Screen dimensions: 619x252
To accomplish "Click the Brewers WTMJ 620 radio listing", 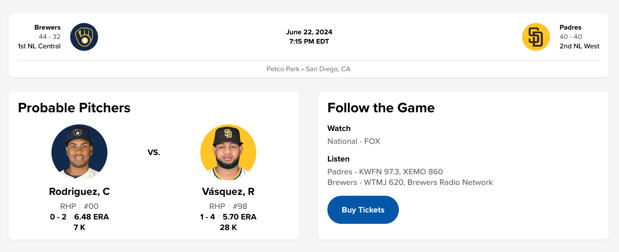I will click(x=410, y=182).
